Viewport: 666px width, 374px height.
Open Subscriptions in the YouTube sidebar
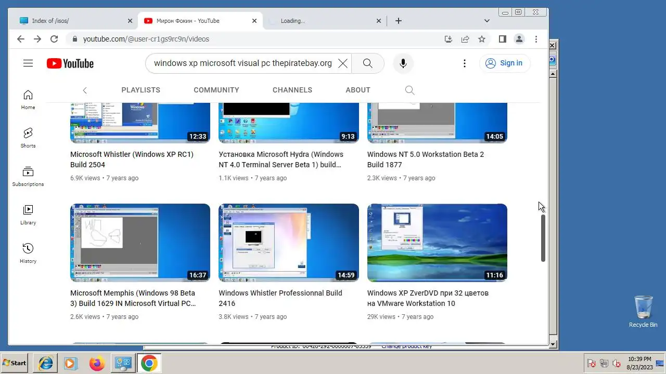pos(28,176)
